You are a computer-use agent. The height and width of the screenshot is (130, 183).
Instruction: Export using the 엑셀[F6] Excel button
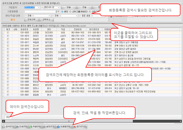click(x=35, y=126)
